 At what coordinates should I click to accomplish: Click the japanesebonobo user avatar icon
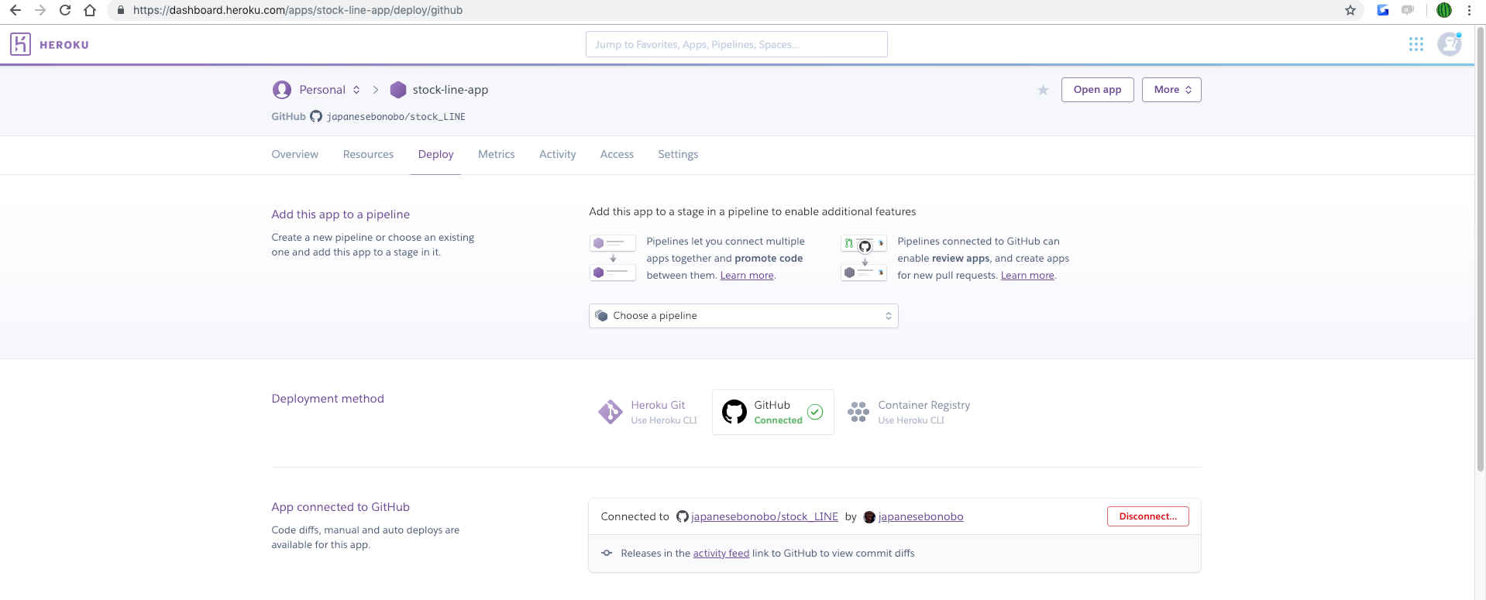869,517
